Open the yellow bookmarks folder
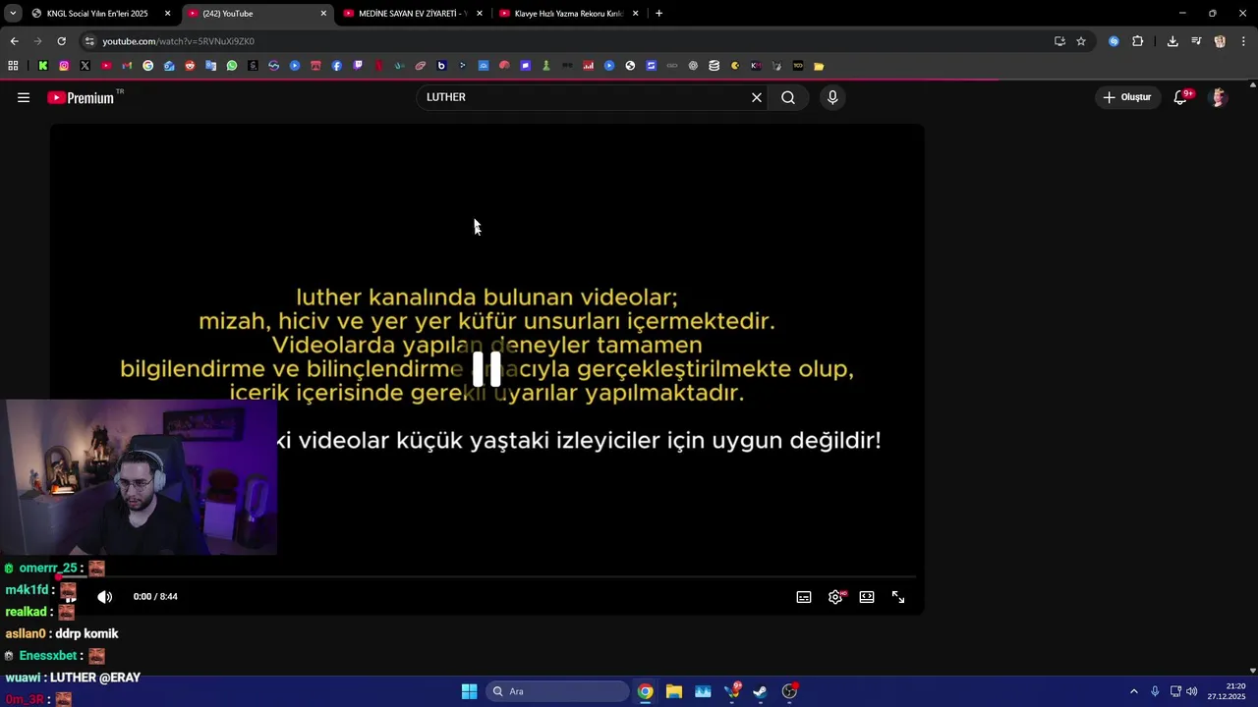The image size is (1258, 707). [x=819, y=66]
